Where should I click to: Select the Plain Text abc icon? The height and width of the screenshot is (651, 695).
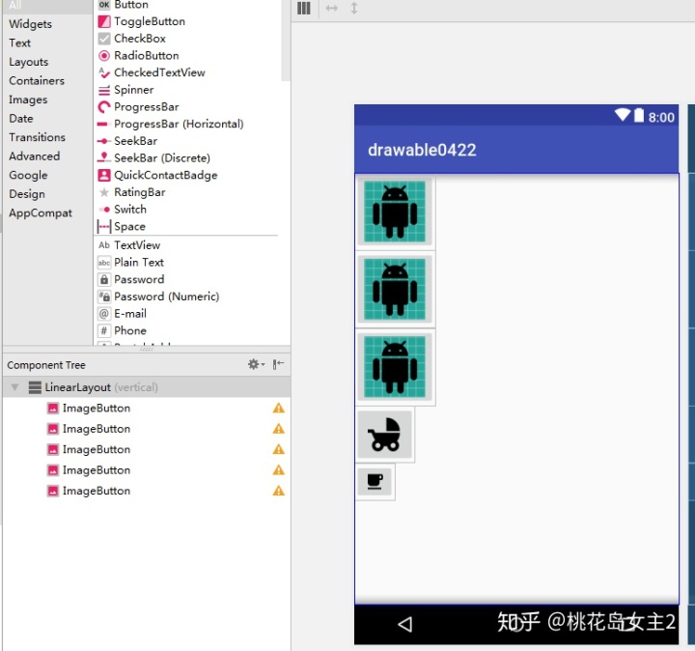103,263
